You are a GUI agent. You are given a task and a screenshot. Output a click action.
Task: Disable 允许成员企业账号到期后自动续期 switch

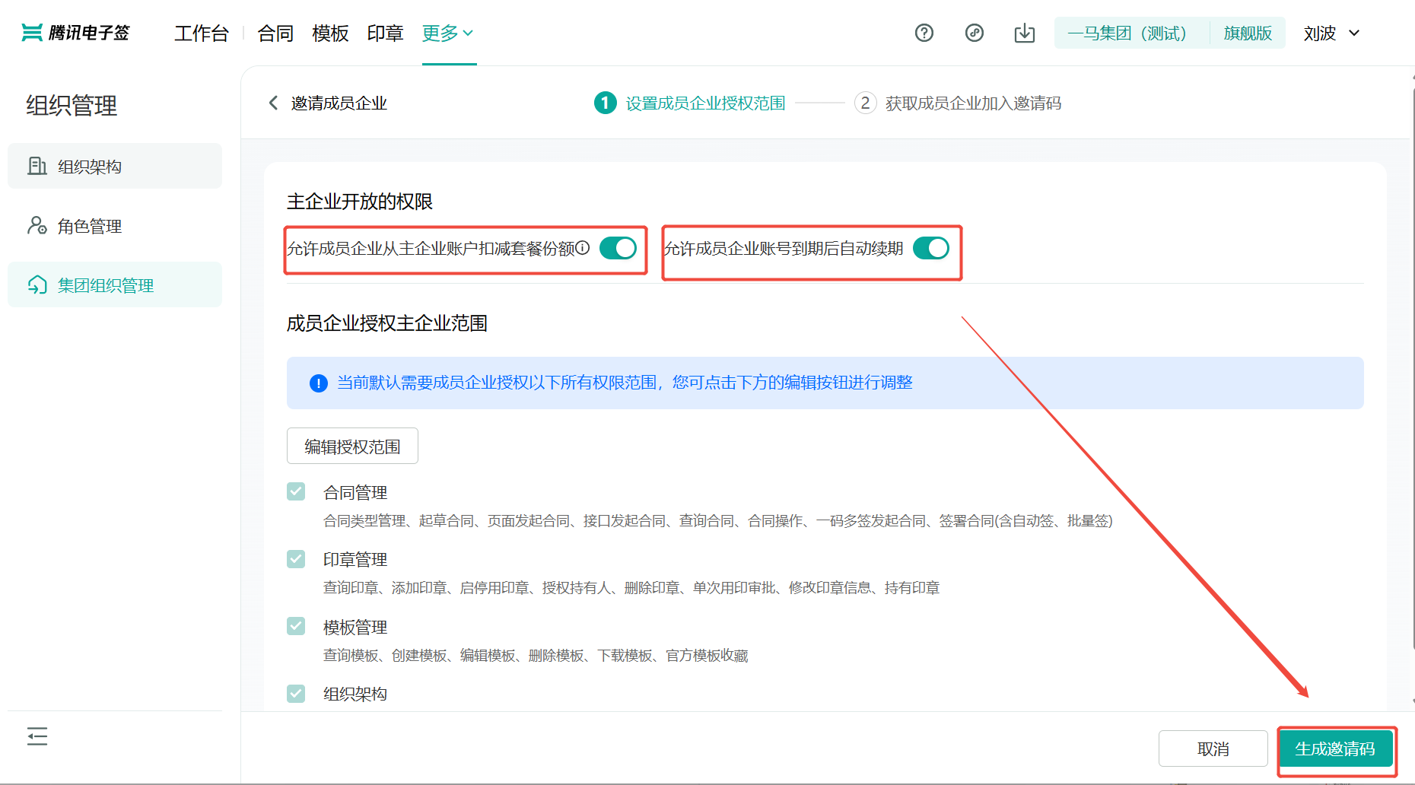point(930,248)
